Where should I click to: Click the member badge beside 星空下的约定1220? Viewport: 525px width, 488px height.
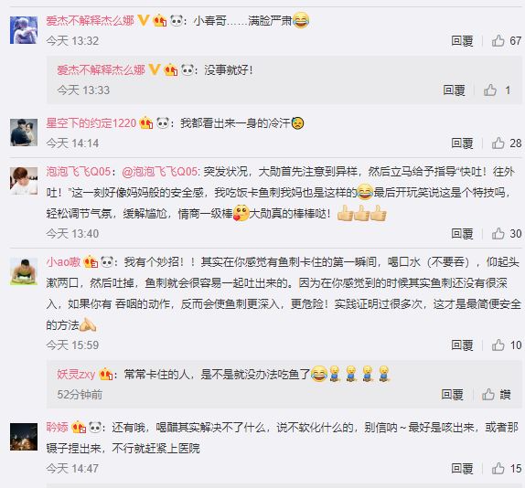[146, 123]
